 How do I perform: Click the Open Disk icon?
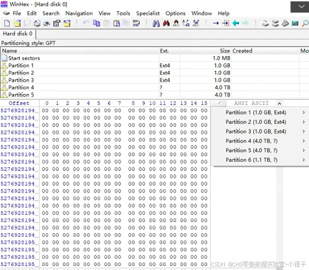point(265,23)
